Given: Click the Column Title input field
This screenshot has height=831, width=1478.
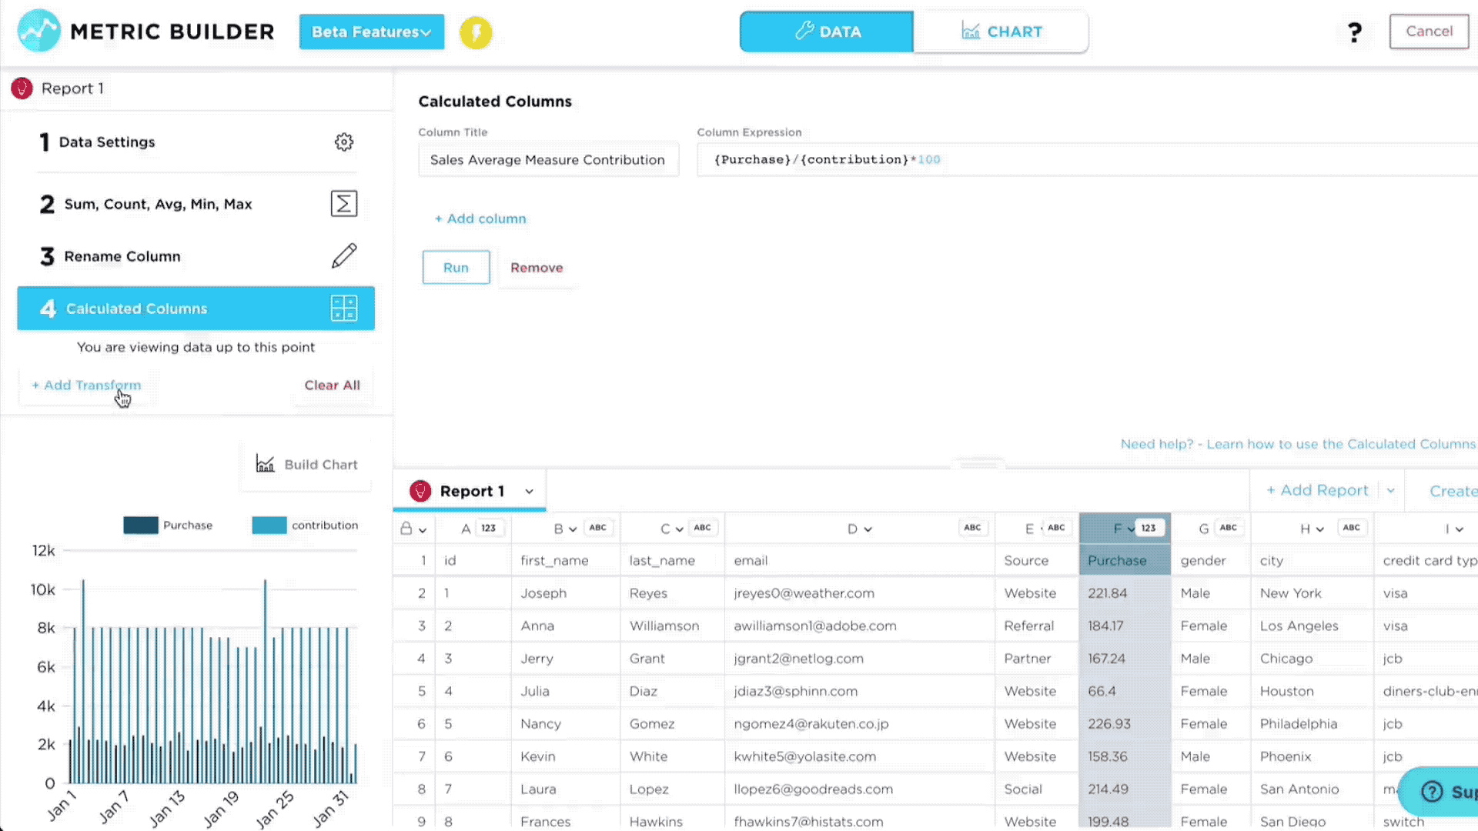Looking at the screenshot, I should (x=548, y=160).
